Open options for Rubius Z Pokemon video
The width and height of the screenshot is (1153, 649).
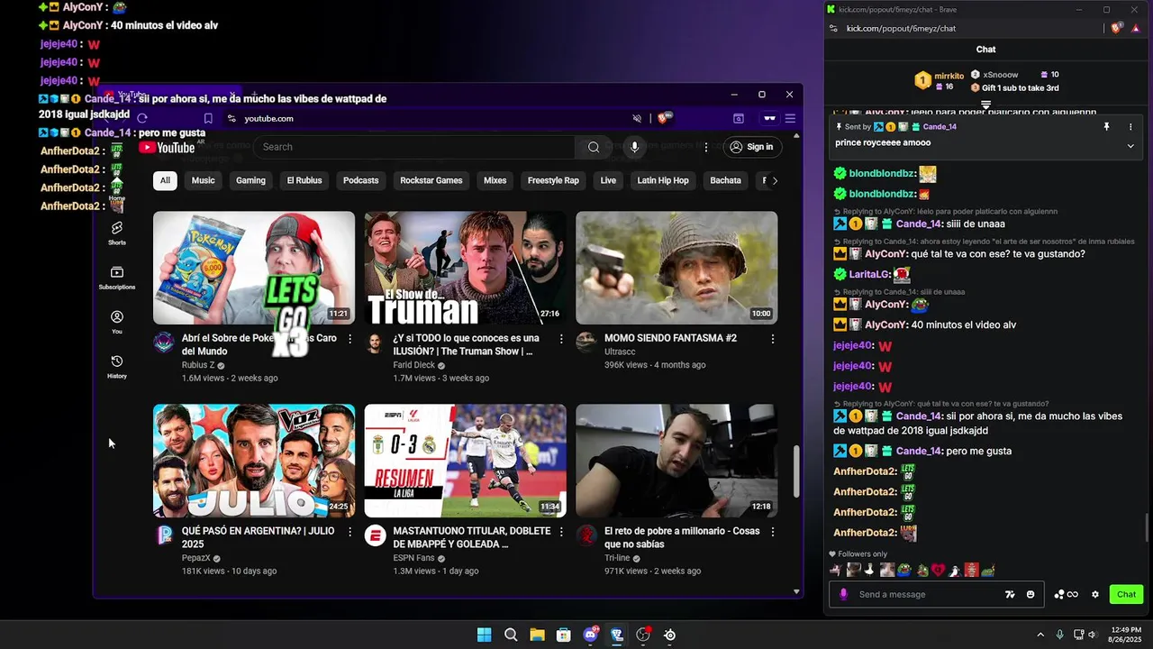pos(350,339)
